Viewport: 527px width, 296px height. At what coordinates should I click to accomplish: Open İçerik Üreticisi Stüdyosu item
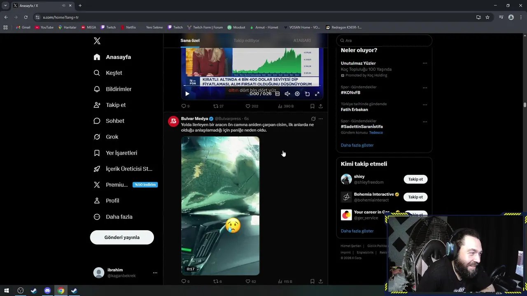(x=123, y=169)
